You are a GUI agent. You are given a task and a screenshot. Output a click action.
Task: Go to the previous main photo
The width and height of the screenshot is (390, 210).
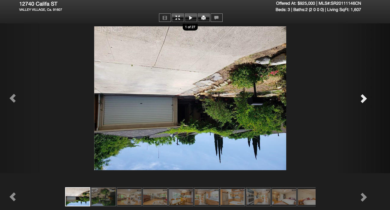[13, 98]
